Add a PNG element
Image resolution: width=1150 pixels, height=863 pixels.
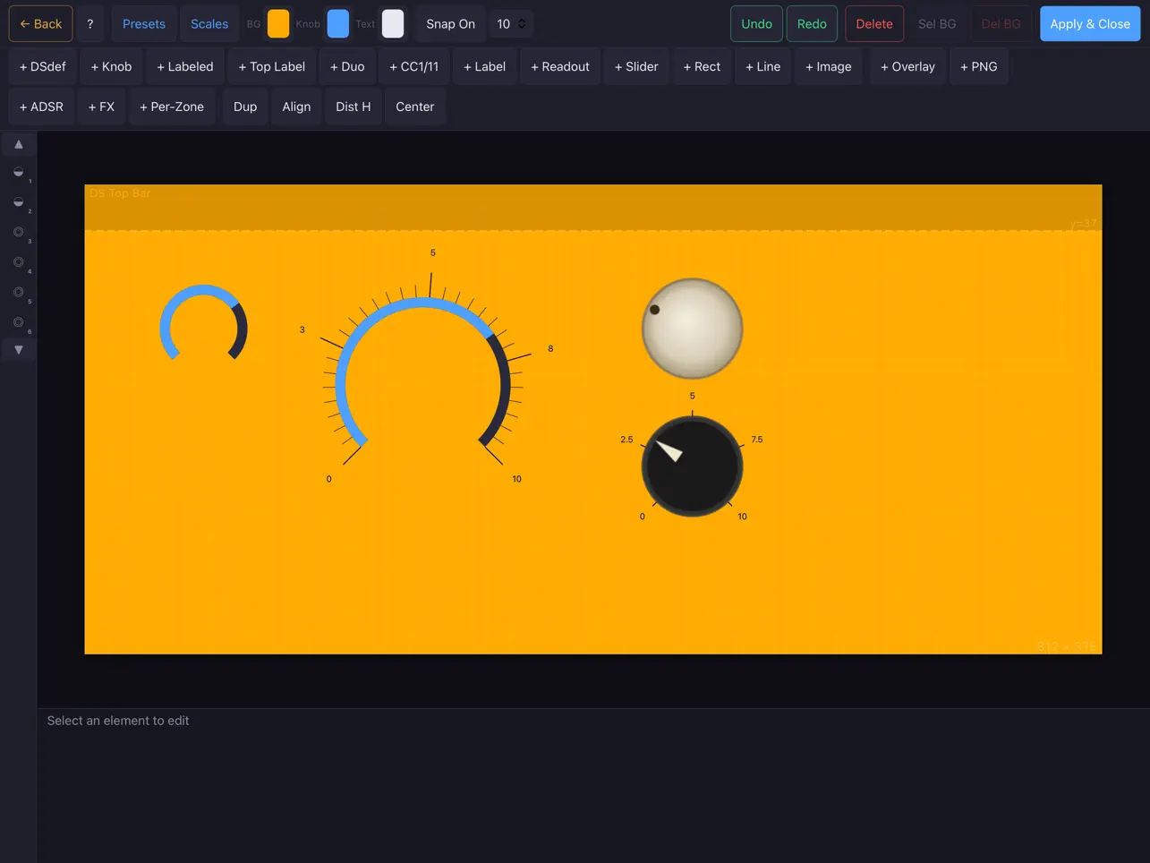pyautogui.click(x=978, y=66)
